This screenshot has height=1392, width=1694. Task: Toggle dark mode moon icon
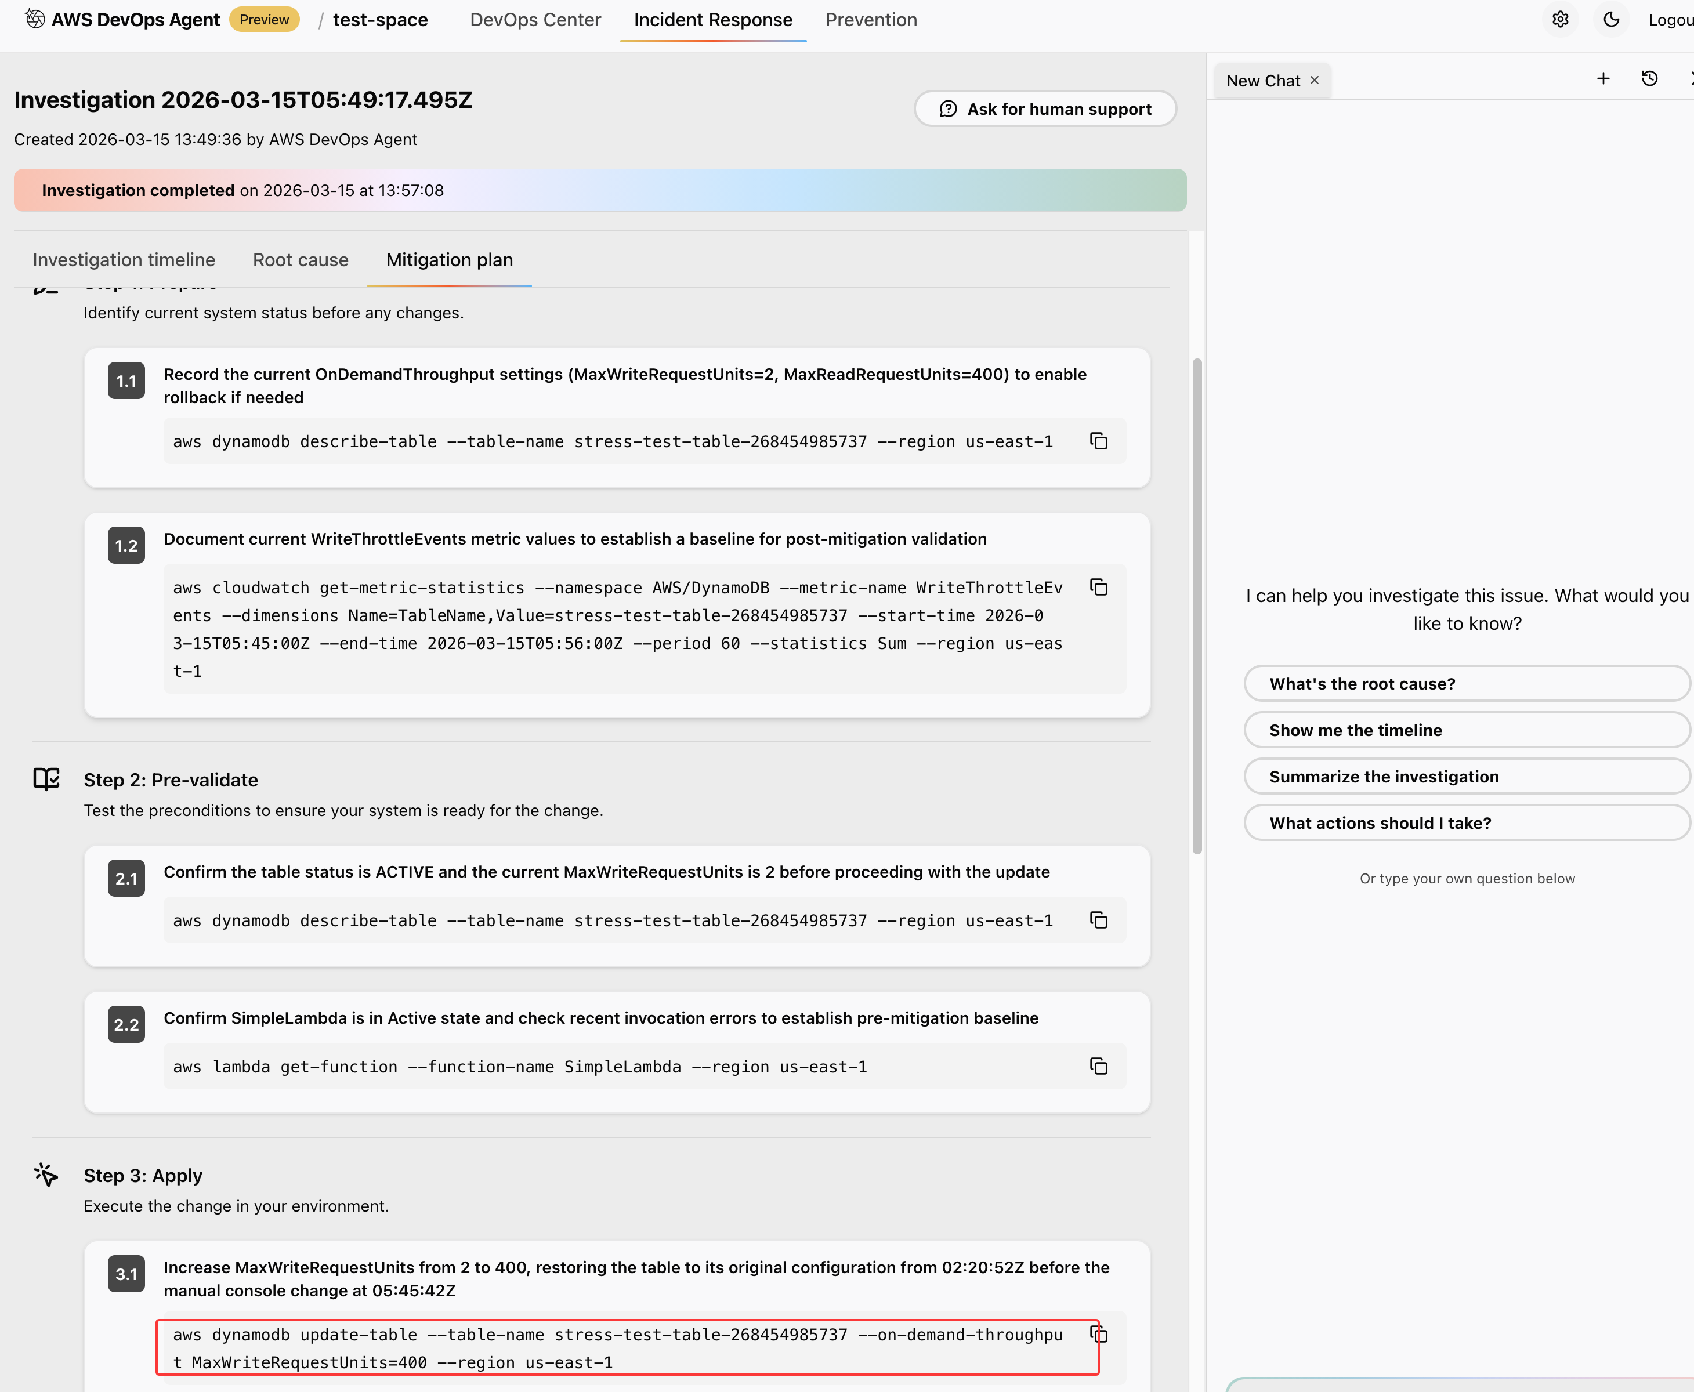point(1610,20)
